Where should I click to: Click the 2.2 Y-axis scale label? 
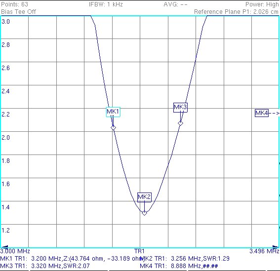(x=5, y=114)
